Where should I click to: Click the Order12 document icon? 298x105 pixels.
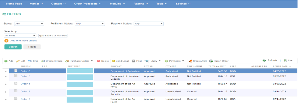click(x=16, y=98)
